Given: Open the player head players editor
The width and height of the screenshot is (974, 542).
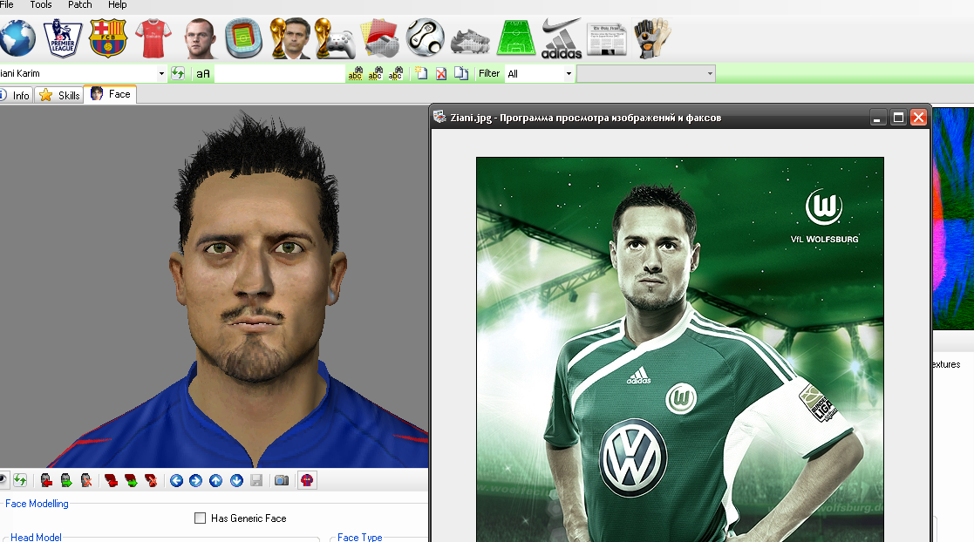Looking at the screenshot, I should click(200, 38).
